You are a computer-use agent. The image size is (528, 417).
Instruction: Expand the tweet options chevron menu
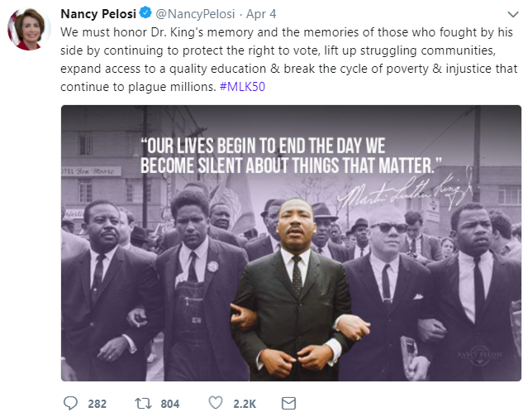(x=513, y=13)
